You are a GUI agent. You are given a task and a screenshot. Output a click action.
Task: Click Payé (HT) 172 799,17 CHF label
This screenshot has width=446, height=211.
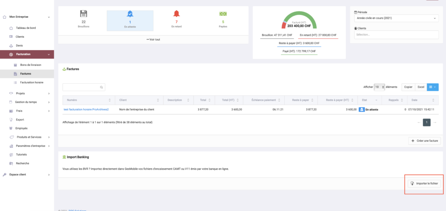point(299,51)
